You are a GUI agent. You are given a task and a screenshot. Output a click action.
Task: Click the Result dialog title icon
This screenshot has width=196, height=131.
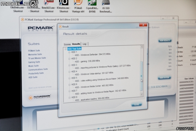coord(60,27)
